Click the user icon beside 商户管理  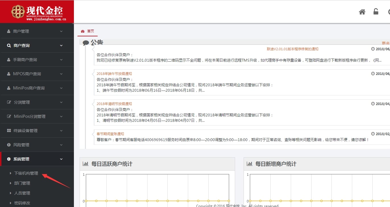pos(9,31)
